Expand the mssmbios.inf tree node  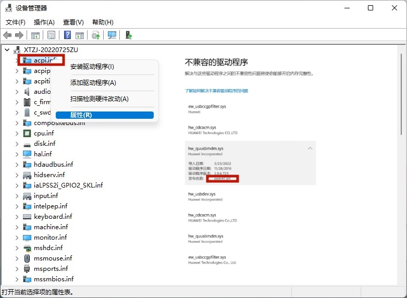pyautogui.click(x=17, y=279)
